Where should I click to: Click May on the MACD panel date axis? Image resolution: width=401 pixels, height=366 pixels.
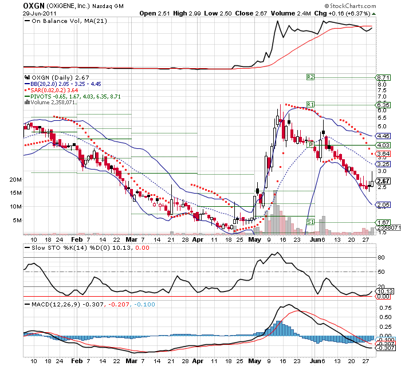pyautogui.click(x=255, y=361)
